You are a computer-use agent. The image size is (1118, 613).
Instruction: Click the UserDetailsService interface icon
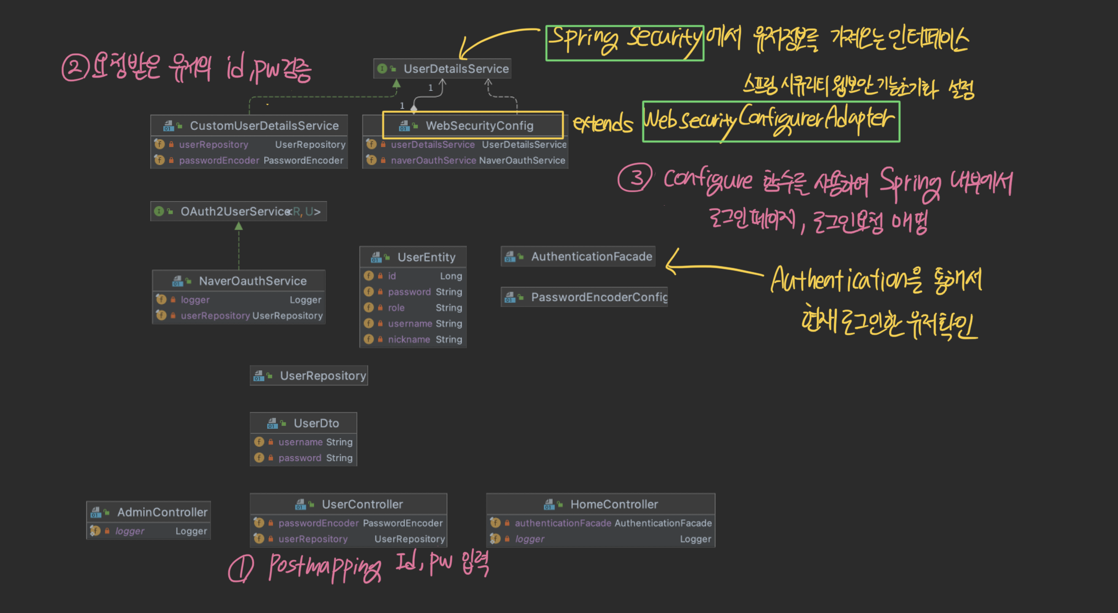pos(383,68)
